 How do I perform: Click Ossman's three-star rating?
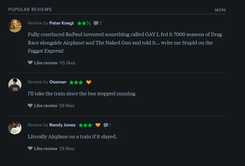76,82
